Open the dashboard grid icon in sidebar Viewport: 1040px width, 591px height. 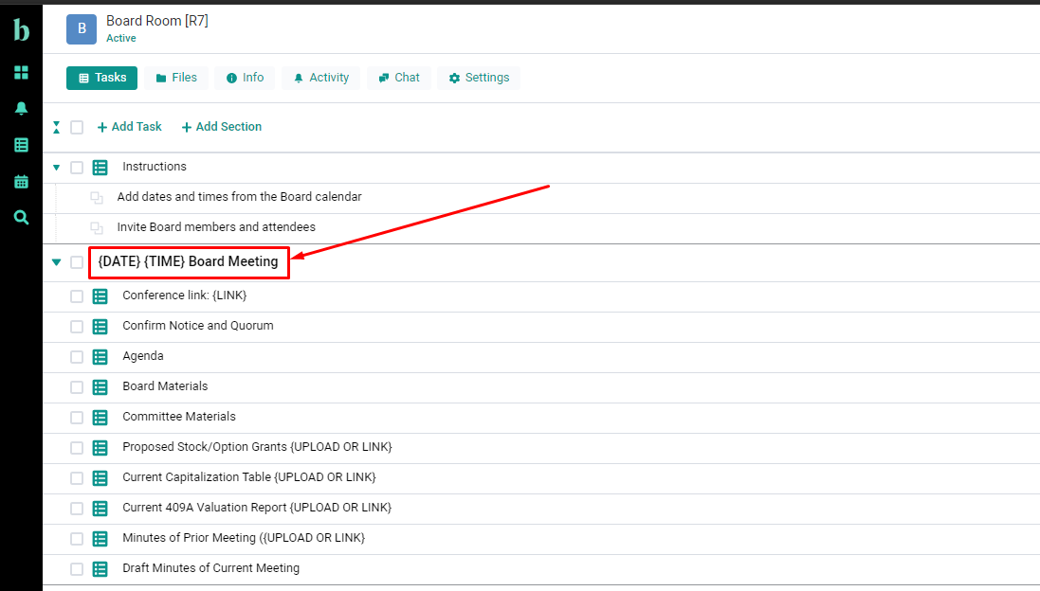(21, 72)
